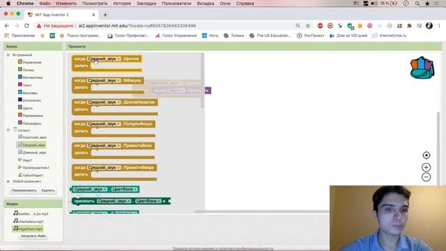This screenshot has width=446, height=251.
Task: Open macOS Spotlight search
Action: coord(417,3)
